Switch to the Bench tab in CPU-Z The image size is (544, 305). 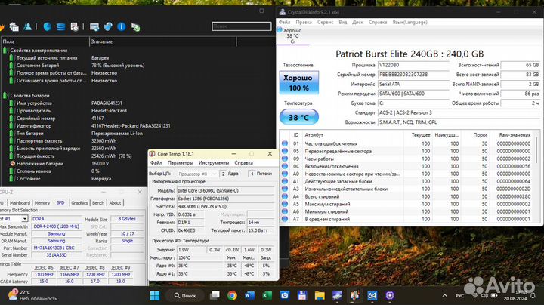[x=98, y=203]
